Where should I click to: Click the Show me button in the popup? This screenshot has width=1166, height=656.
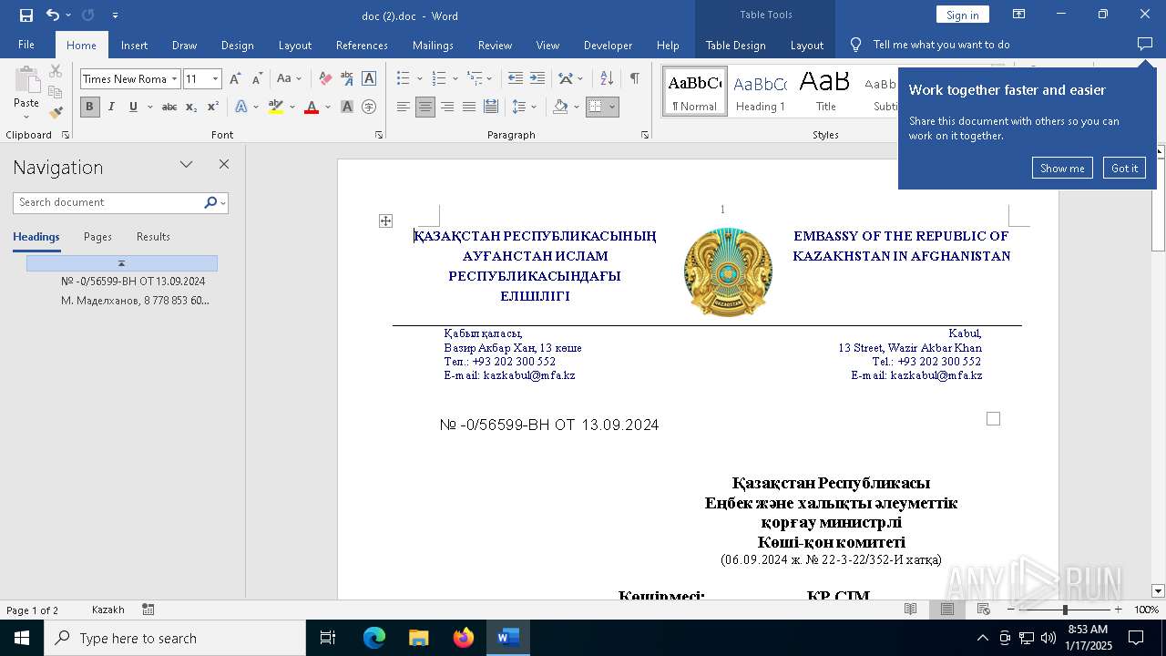coord(1062,168)
